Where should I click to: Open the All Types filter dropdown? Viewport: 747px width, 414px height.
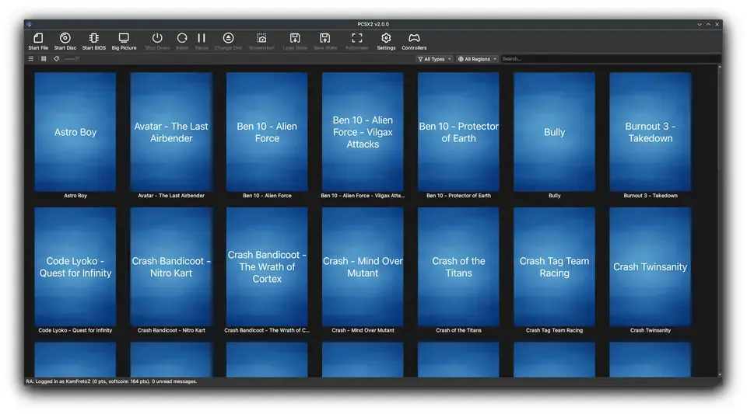click(x=434, y=59)
